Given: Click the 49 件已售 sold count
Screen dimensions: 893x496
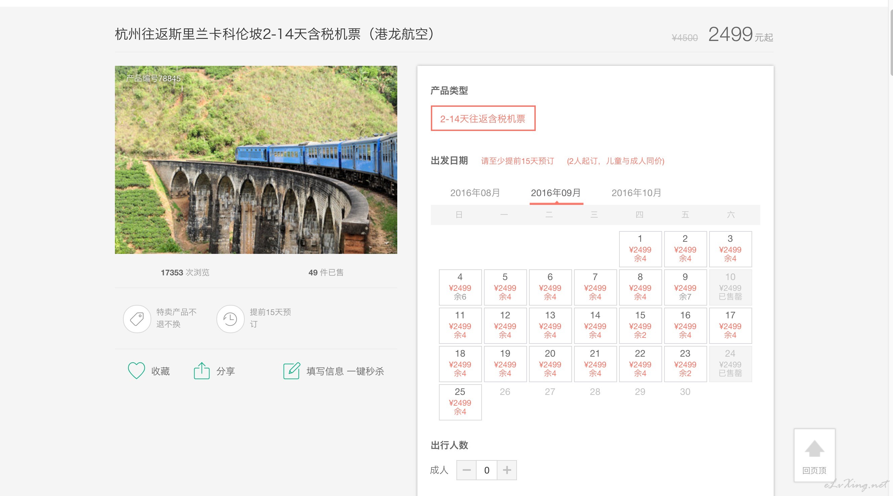Looking at the screenshot, I should click(326, 272).
